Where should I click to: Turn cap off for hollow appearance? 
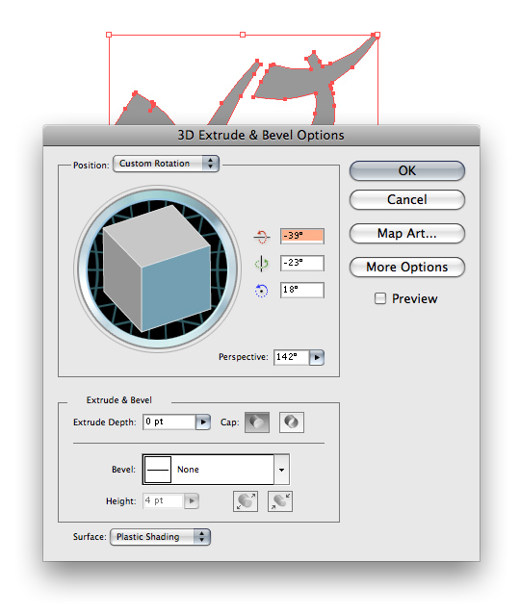(291, 422)
